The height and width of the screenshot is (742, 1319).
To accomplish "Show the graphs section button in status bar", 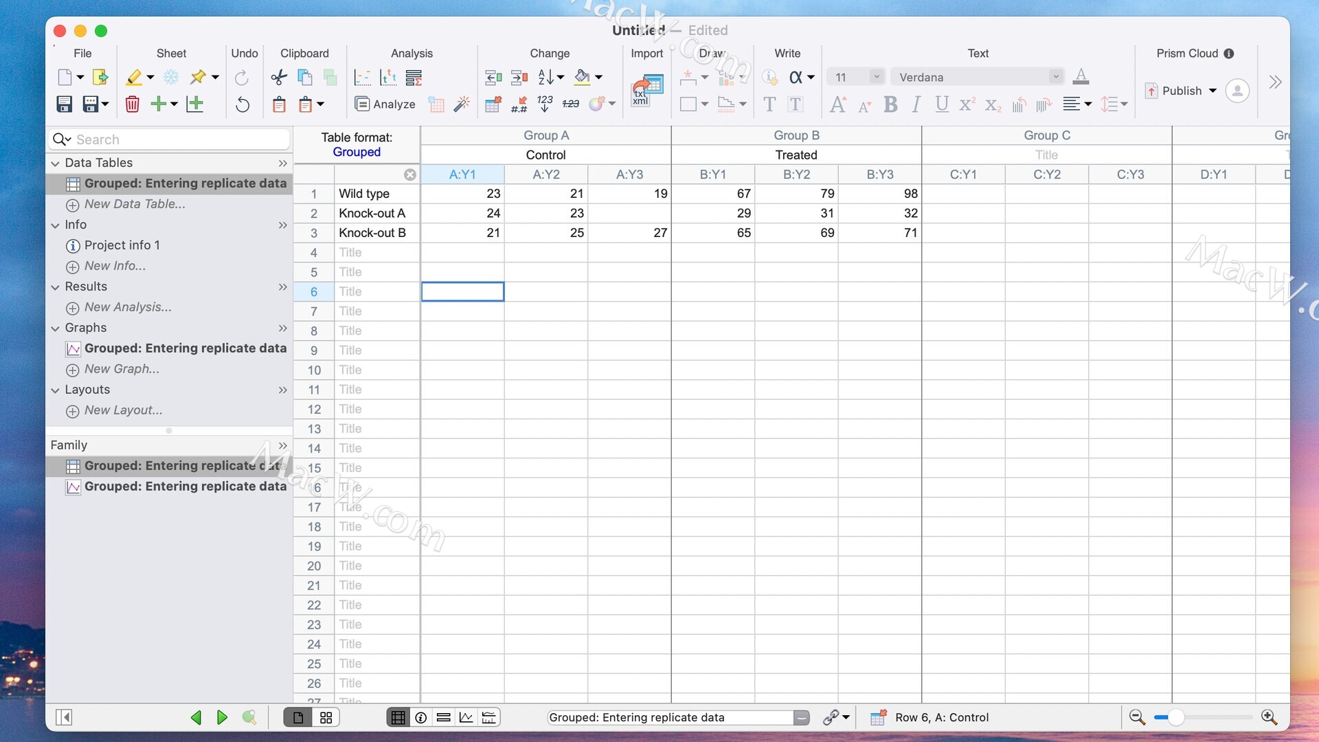I will click(466, 717).
